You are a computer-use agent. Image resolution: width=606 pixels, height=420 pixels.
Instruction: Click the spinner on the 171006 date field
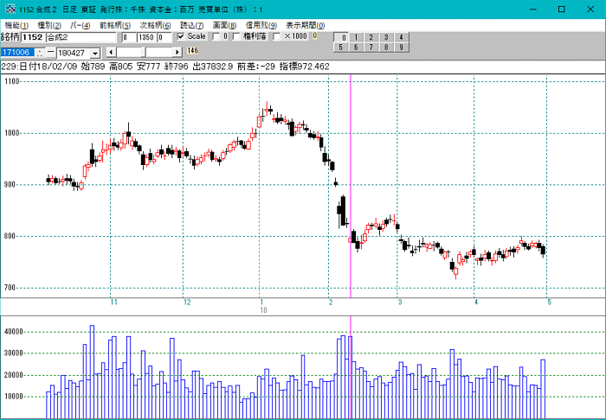(x=40, y=53)
